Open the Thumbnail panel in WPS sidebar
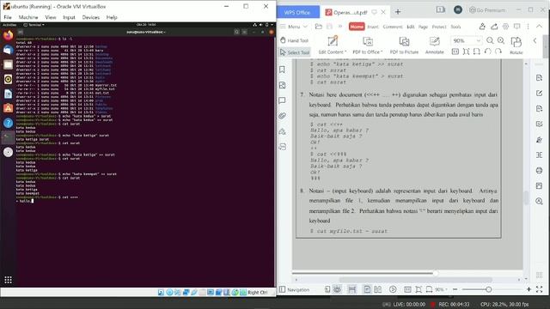Viewport: 550px width, 309px height. click(x=282, y=85)
